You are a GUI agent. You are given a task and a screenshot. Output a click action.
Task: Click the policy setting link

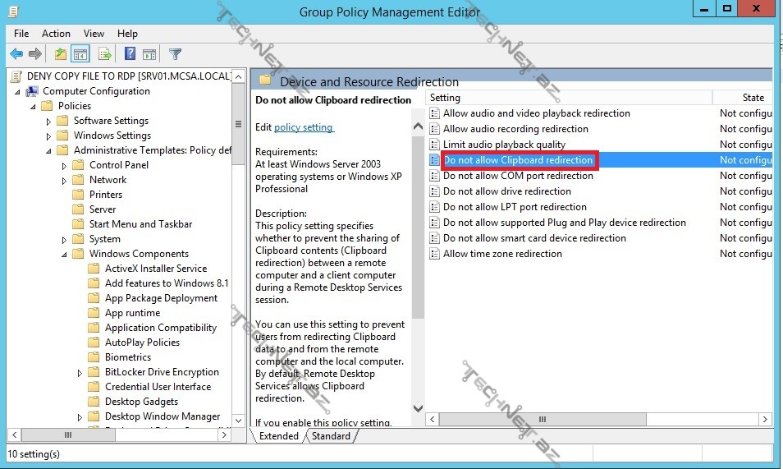point(304,127)
